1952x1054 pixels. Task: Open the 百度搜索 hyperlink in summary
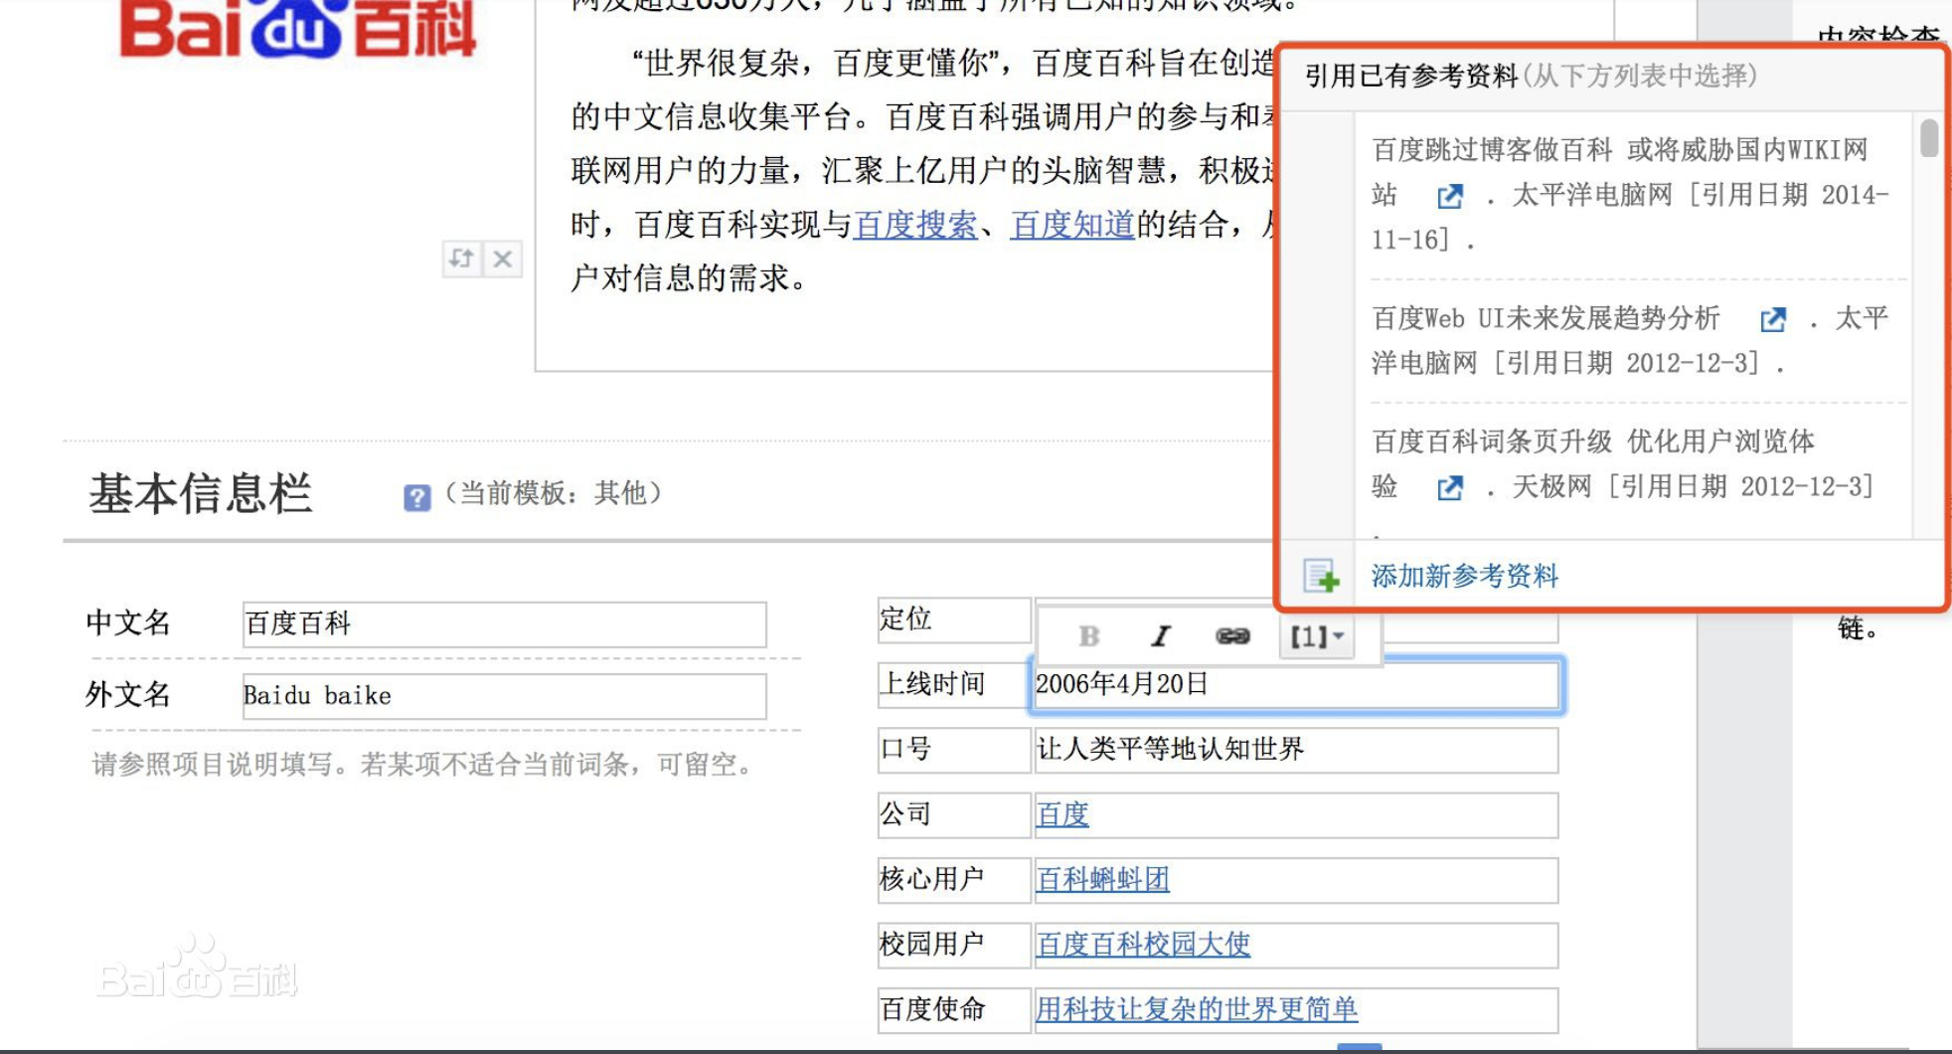pos(915,225)
